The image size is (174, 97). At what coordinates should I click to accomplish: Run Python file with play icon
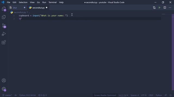[x=160, y=8]
